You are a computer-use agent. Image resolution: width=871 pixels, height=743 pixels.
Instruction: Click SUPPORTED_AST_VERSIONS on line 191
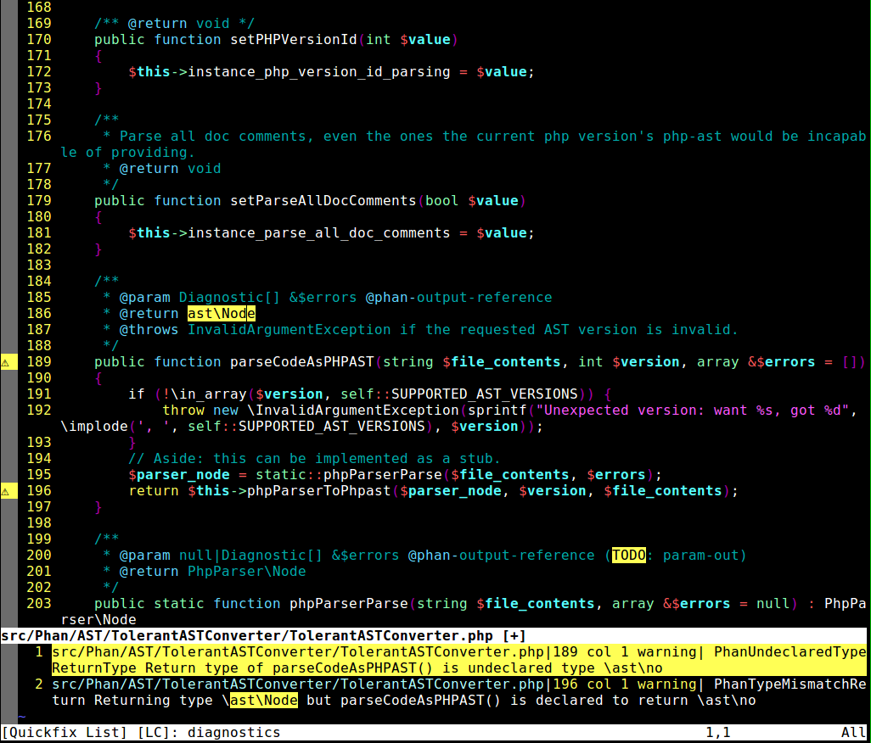click(485, 394)
